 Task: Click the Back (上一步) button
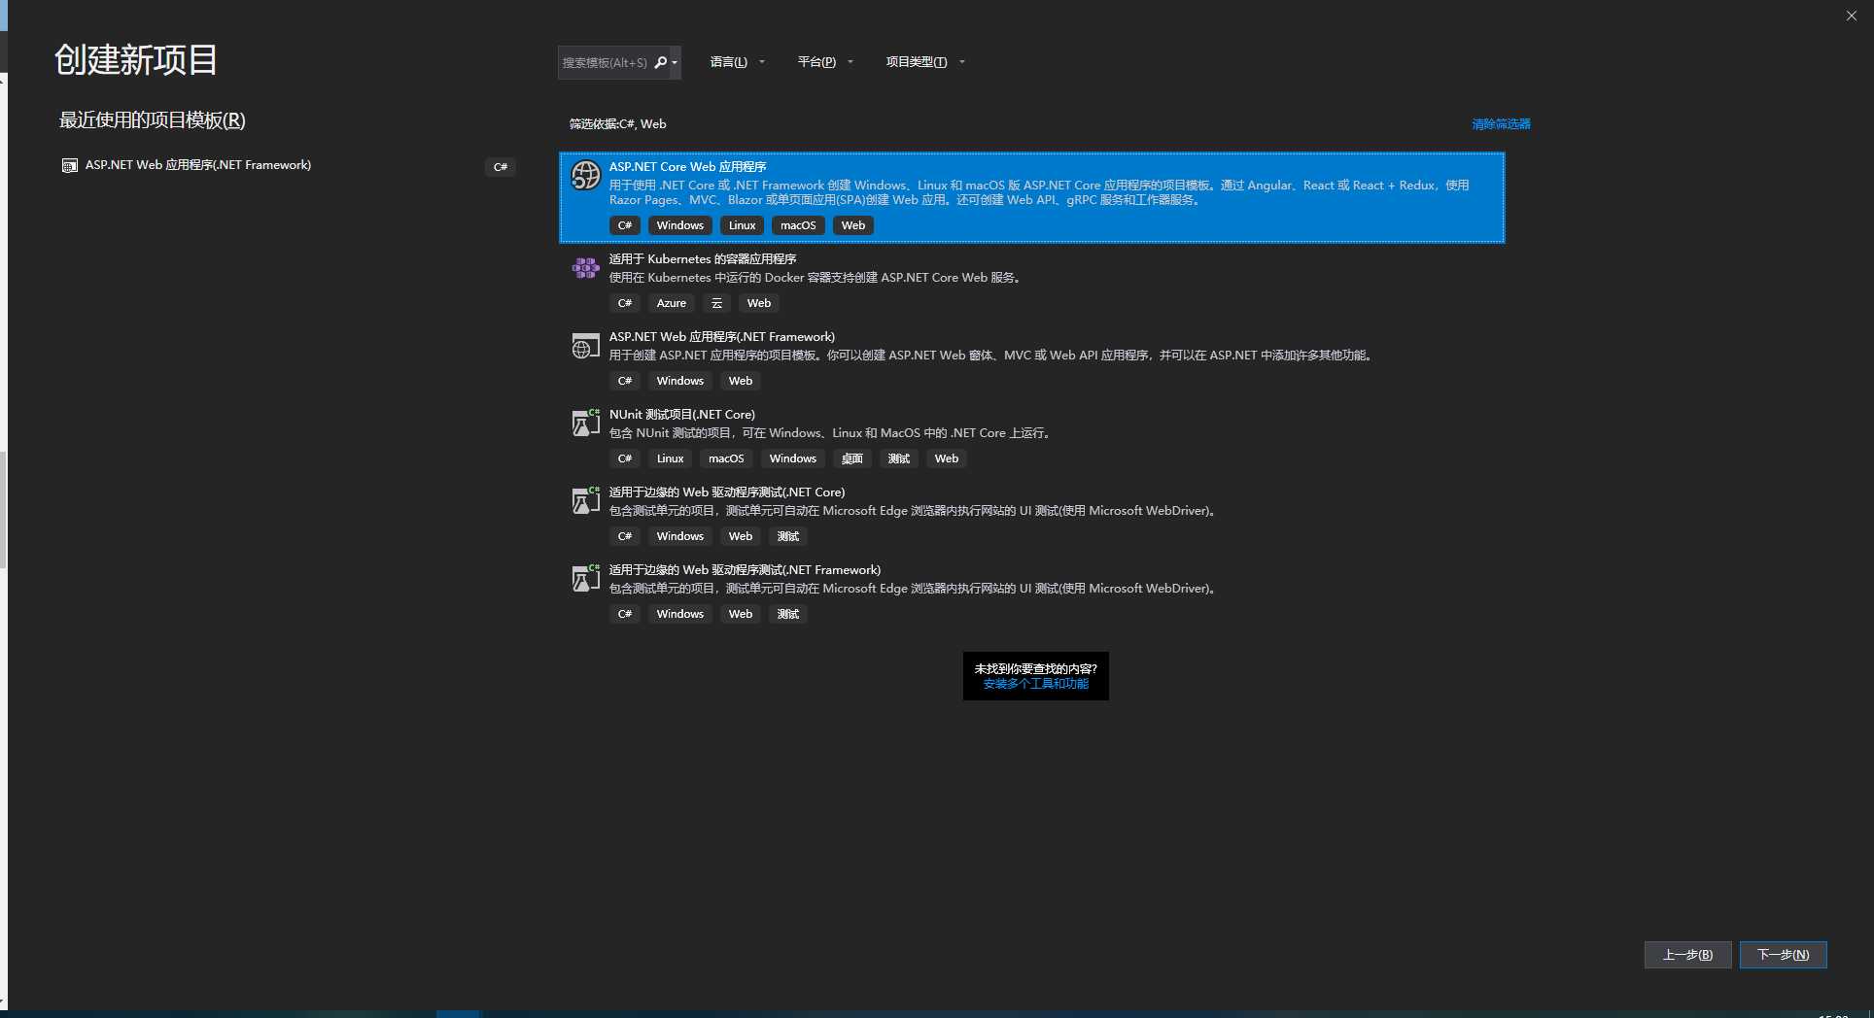[x=1687, y=955]
